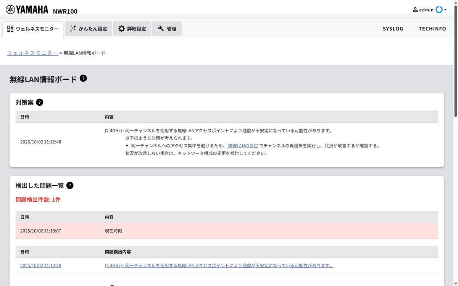458x286 pixels.
Task: Click help icon next to 対策案
Action: click(39, 102)
